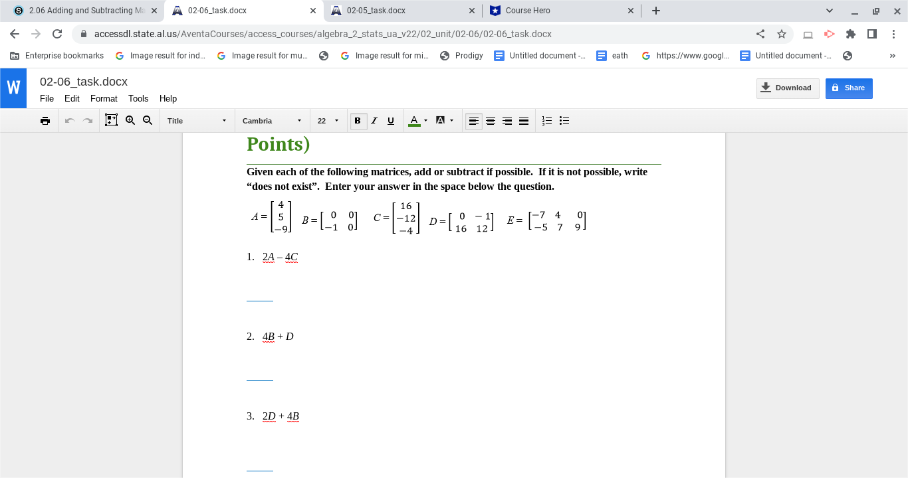Open the Cambria font dropdown
The image size is (908, 478).
tap(271, 121)
